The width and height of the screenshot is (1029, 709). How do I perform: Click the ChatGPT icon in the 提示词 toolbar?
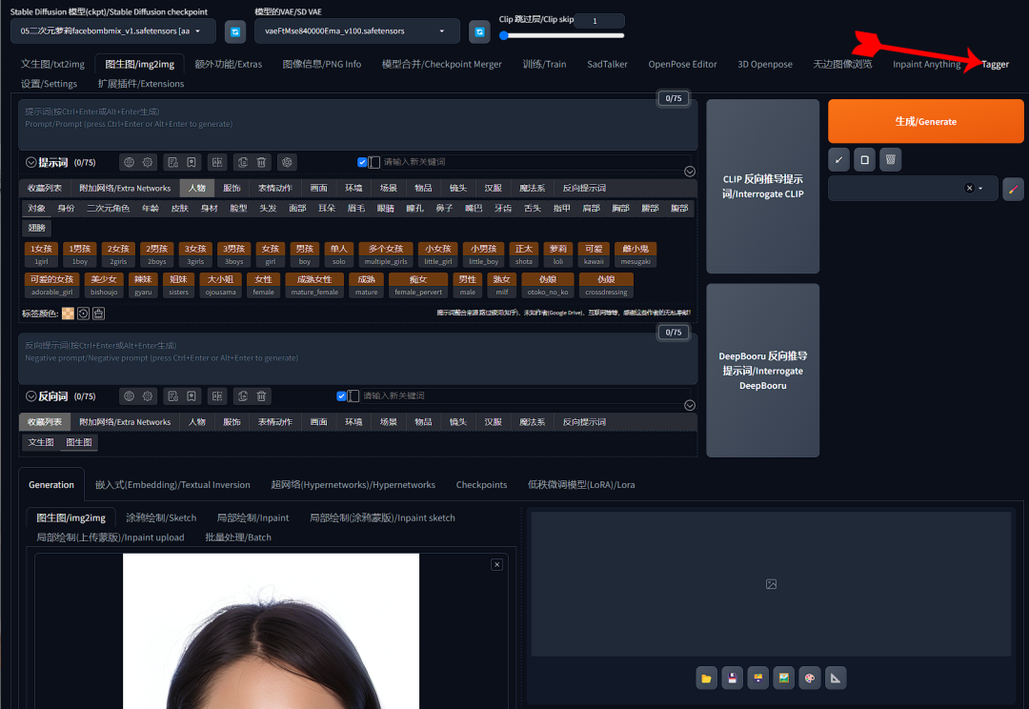click(287, 162)
